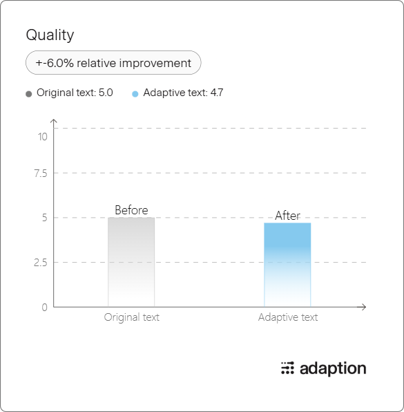Select the blue Adaptive text bar
Viewport: 404px width, 412px height.
[287, 265]
